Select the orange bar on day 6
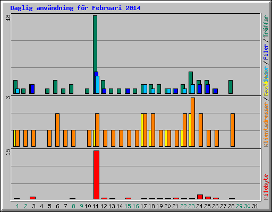This screenshot has height=212, width=272. (x=57, y=130)
